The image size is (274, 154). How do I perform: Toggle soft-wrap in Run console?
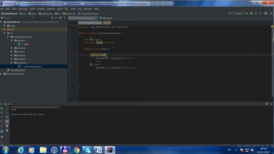click(x=7, y=117)
